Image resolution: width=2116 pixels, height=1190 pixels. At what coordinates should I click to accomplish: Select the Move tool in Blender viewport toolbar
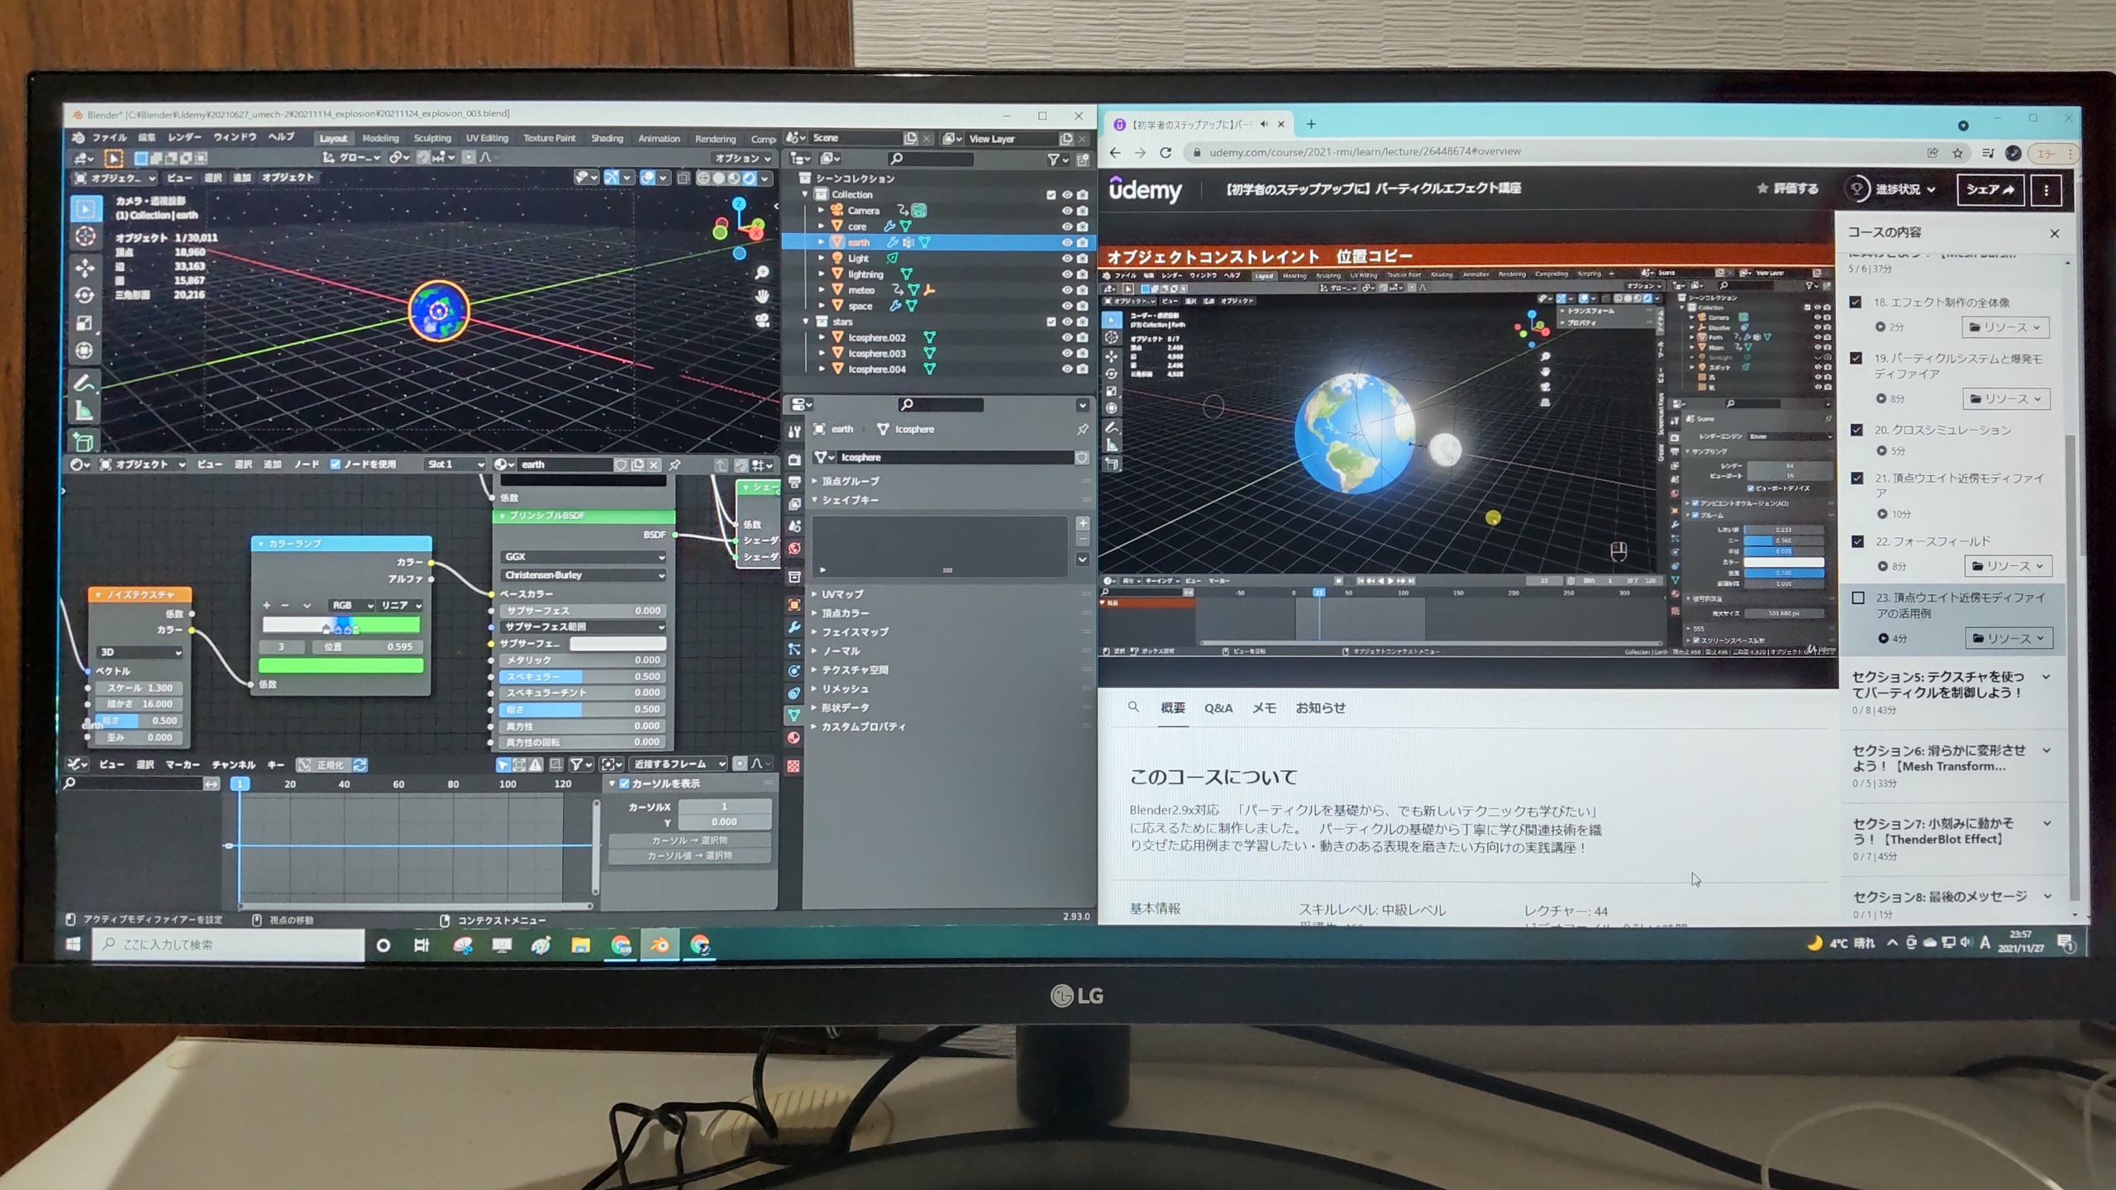pos(85,266)
